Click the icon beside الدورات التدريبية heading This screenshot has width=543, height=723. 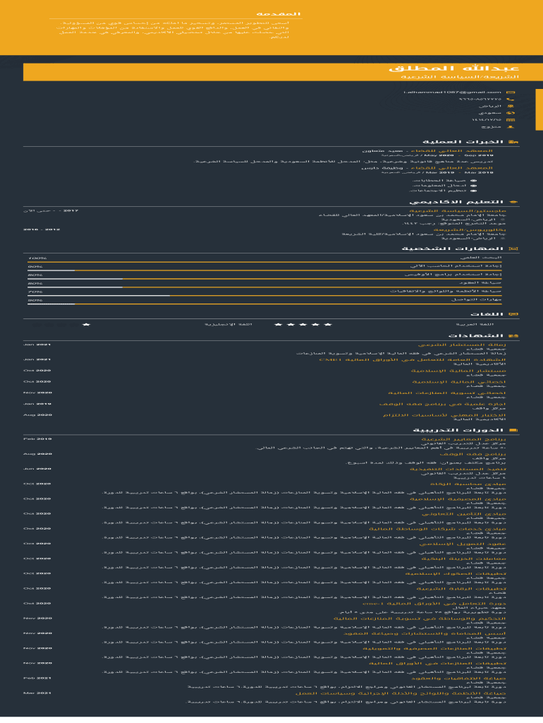click(513, 430)
